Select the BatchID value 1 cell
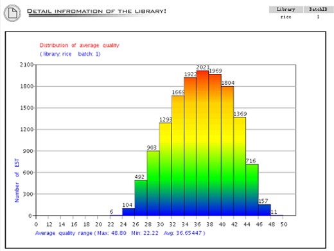 [x=319, y=17]
